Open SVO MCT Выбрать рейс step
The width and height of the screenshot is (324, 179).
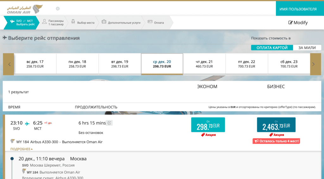(22, 22)
